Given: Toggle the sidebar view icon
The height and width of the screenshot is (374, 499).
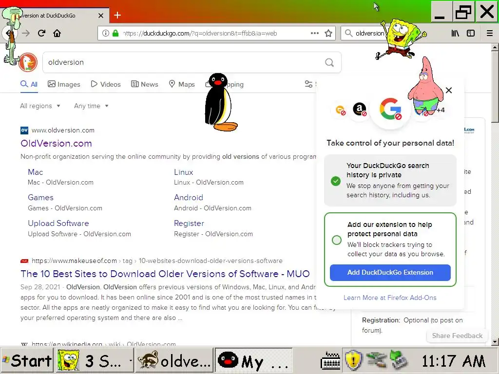Looking at the screenshot, I should 471,33.
